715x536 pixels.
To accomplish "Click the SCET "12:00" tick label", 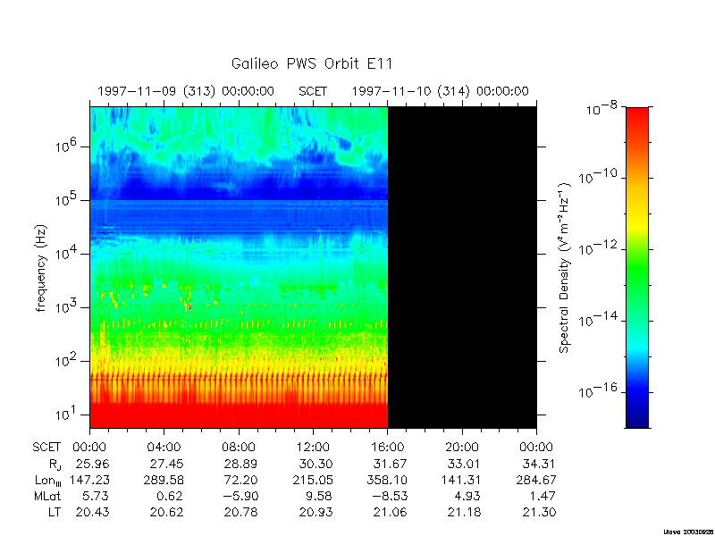I will tap(314, 448).
